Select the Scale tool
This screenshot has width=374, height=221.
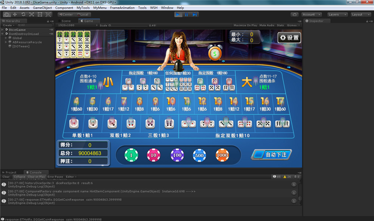[x=31, y=14]
